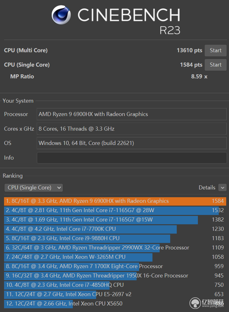Image resolution: width=229 pixels, height=312 pixels.
Task: Start the CPU Multi Core benchmark
Action: click(x=216, y=50)
